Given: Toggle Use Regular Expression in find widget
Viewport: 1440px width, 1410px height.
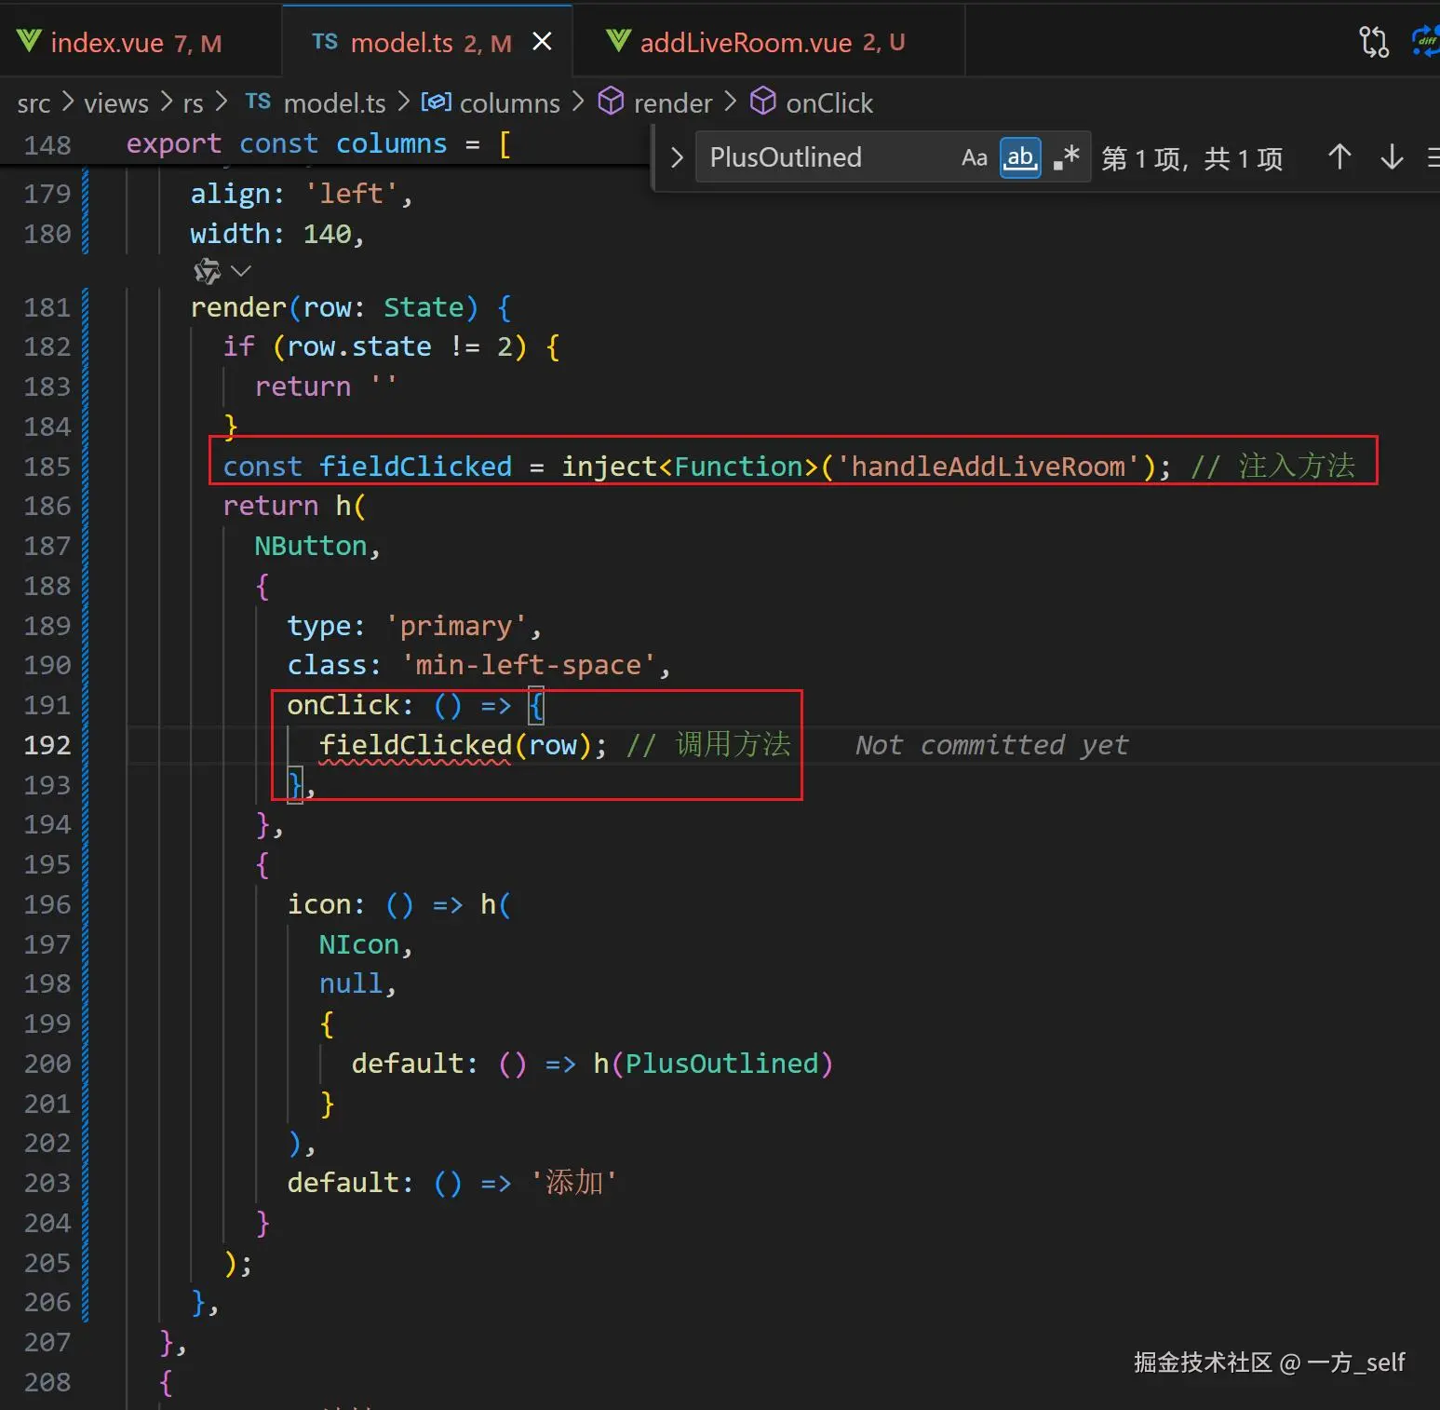Looking at the screenshot, I should click(1067, 157).
